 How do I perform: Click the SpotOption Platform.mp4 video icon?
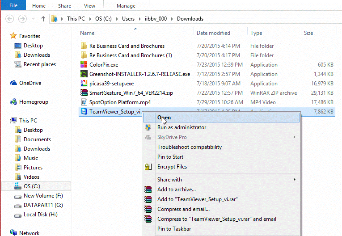[83, 102]
